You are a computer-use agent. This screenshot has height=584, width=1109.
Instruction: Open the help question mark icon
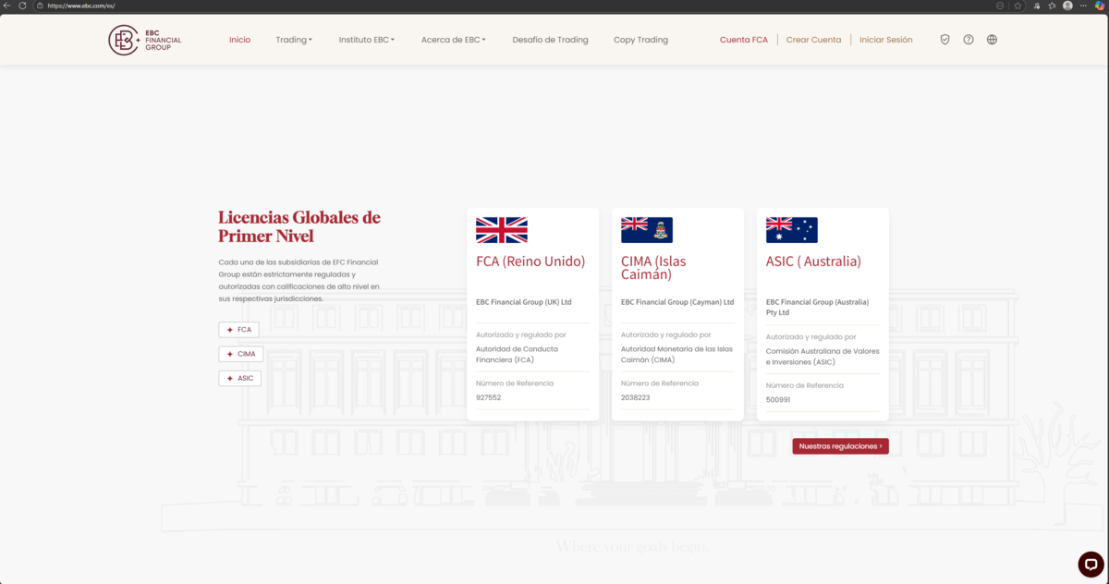(969, 40)
